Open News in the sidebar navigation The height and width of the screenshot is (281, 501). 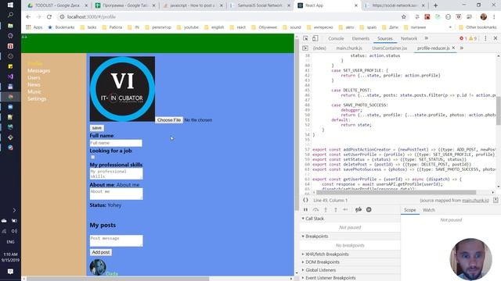(34, 84)
